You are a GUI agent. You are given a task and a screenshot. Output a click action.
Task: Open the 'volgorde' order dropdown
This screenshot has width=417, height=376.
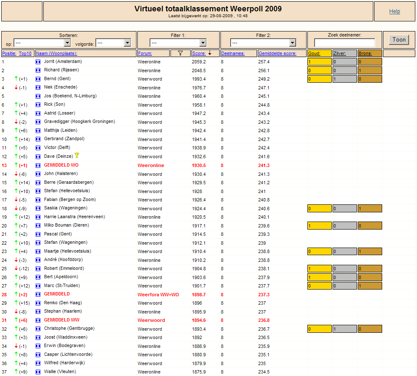pos(113,43)
